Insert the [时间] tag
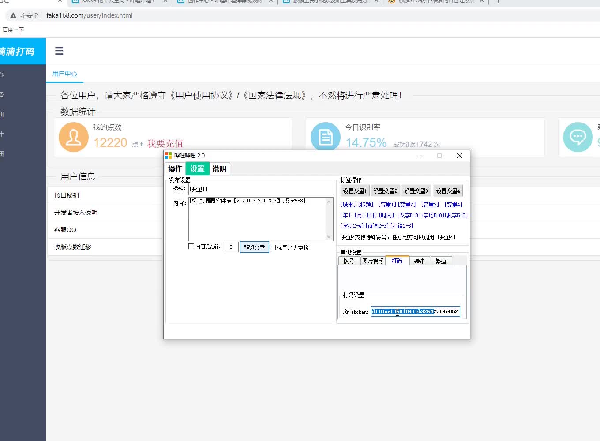 point(386,215)
